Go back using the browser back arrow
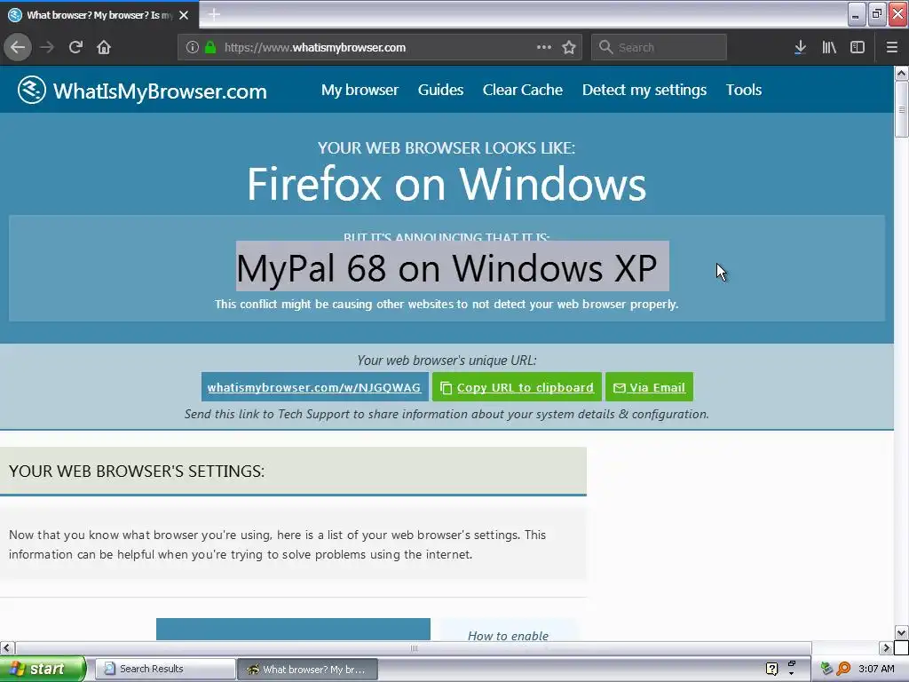909x682 pixels. tap(18, 47)
